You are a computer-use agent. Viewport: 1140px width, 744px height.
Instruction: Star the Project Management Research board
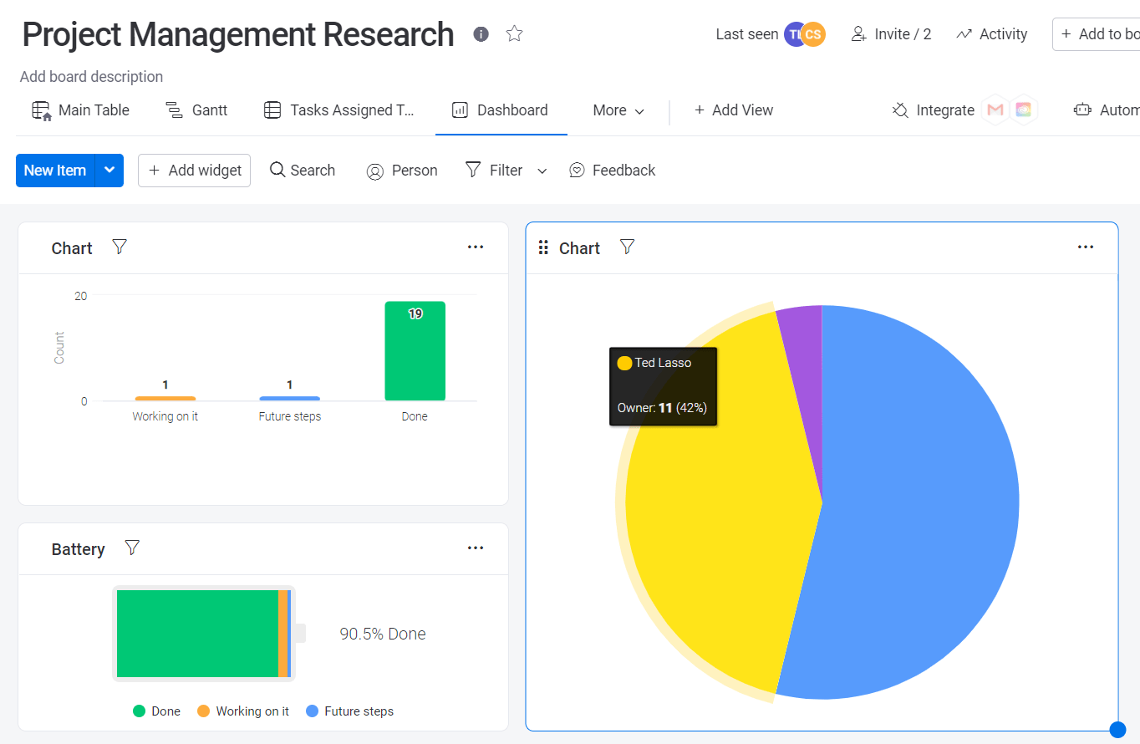tap(514, 33)
